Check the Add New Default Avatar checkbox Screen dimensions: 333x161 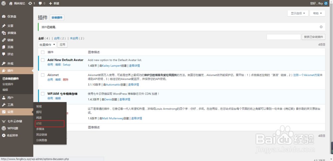(43, 60)
